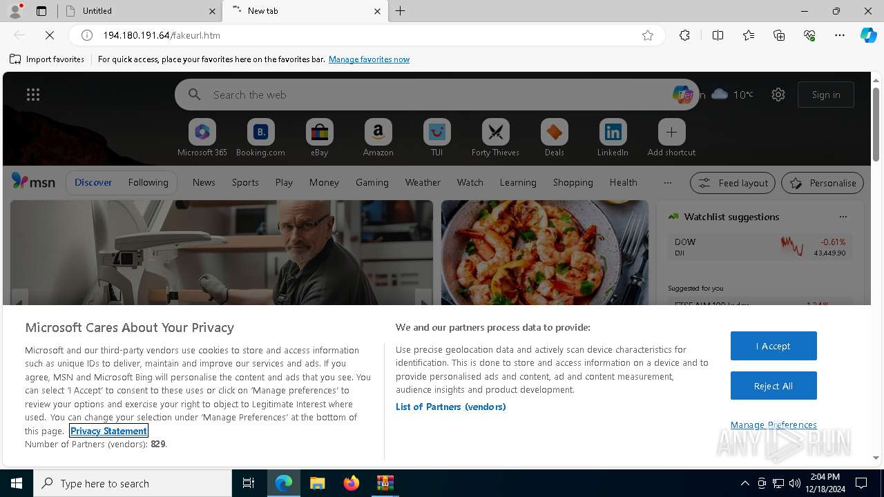Open the Shopping category

[x=573, y=182]
